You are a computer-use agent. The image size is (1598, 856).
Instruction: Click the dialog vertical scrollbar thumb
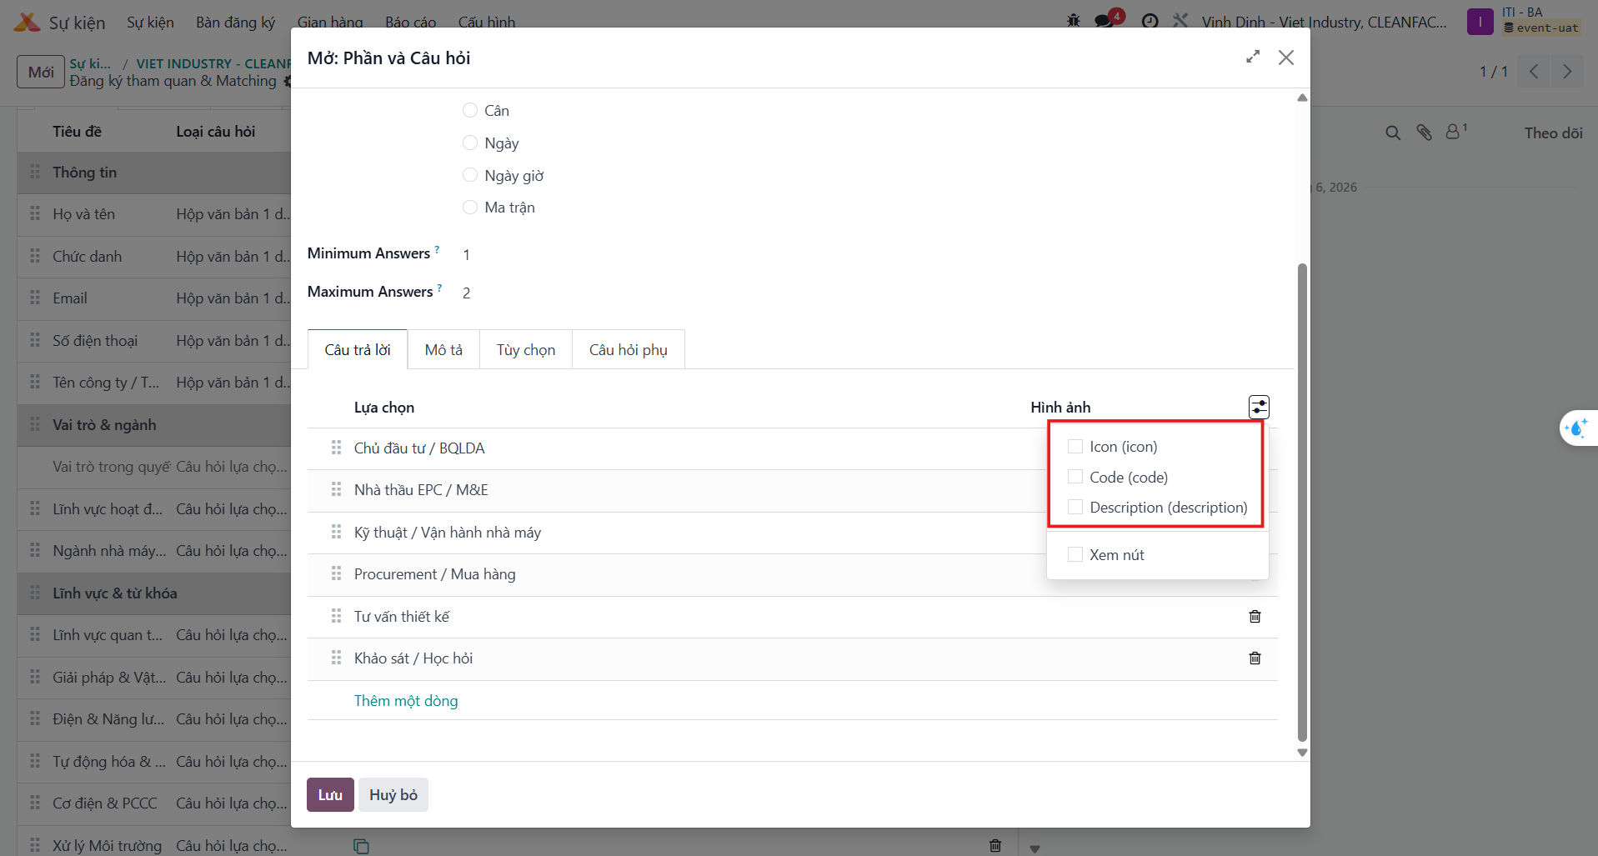tap(1302, 502)
